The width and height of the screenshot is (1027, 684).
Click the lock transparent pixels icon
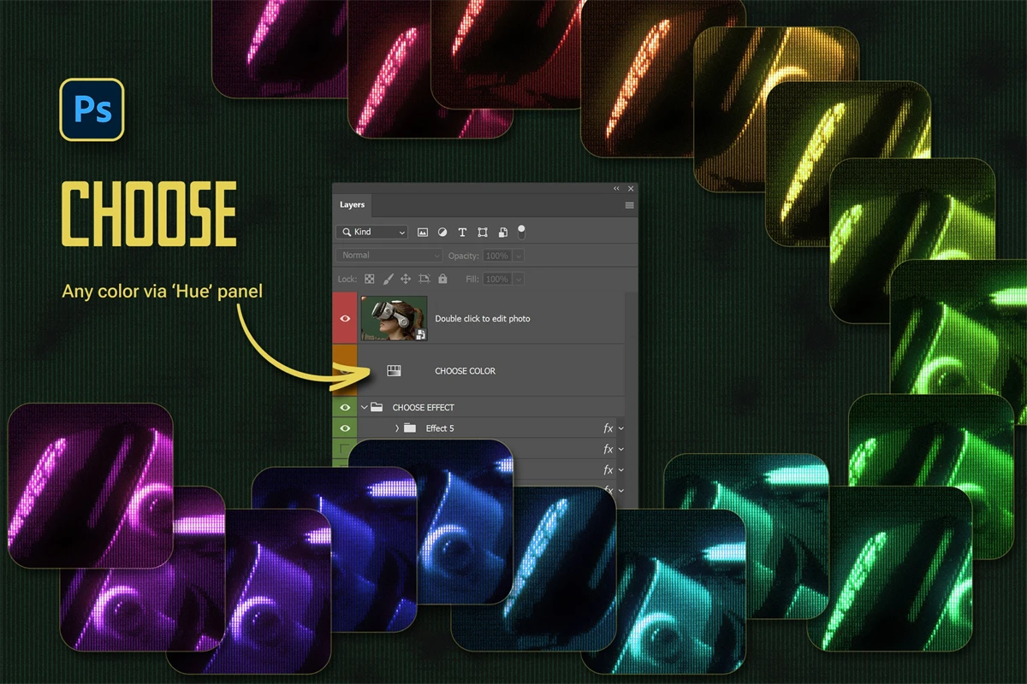(x=370, y=279)
